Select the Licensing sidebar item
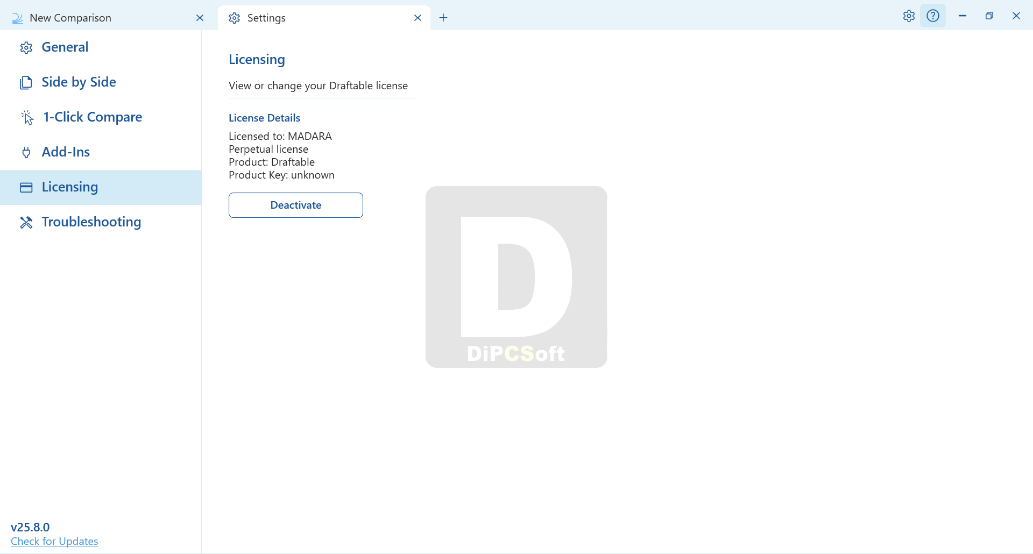Viewport: 1033px width, 554px height. [x=101, y=187]
